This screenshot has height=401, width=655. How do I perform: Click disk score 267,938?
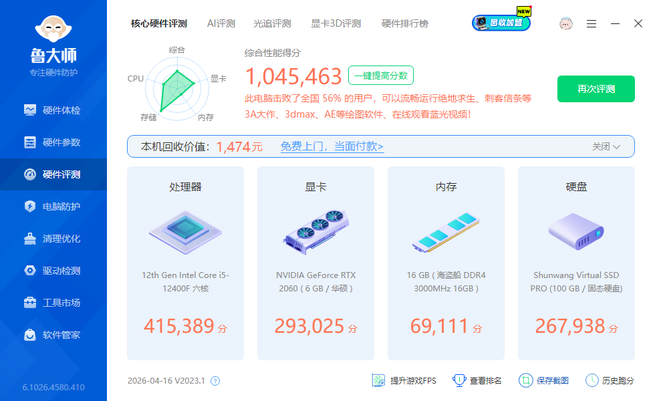point(569,326)
